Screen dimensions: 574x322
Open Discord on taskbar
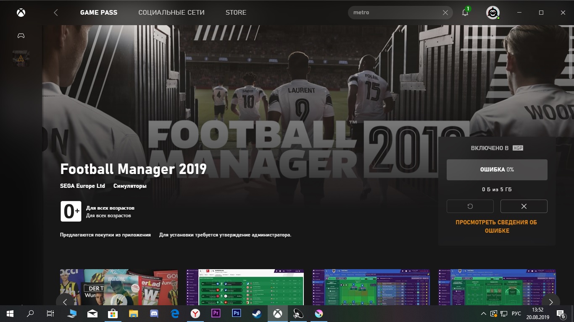154,314
